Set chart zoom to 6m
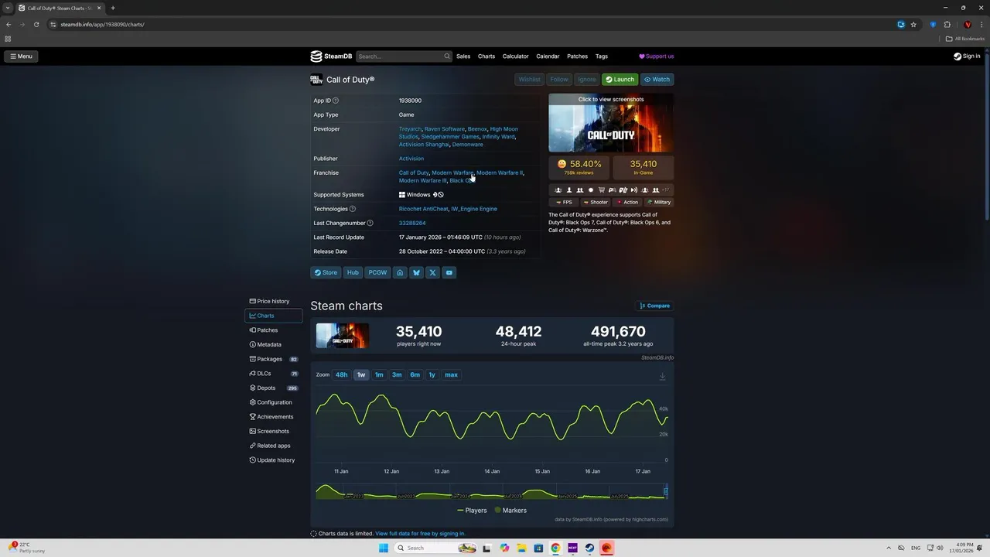Screen dimensions: 990x557 (415, 374)
